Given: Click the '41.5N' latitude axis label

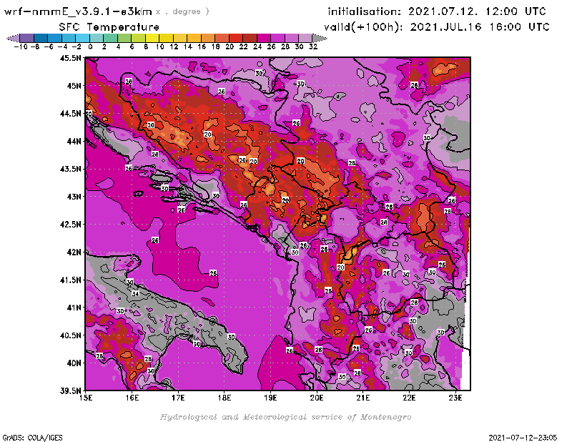Looking at the screenshot, I should tap(70, 280).
